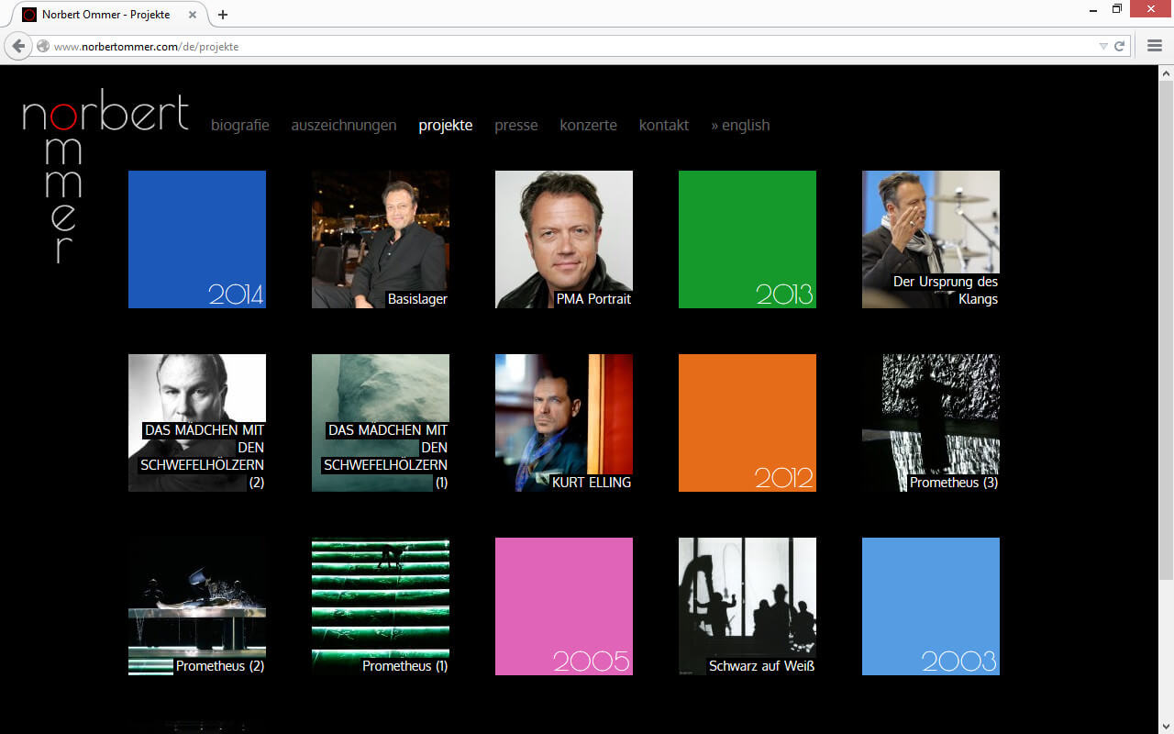Select the blue 2014 year tile
The height and width of the screenshot is (734, 1174).
197,239
